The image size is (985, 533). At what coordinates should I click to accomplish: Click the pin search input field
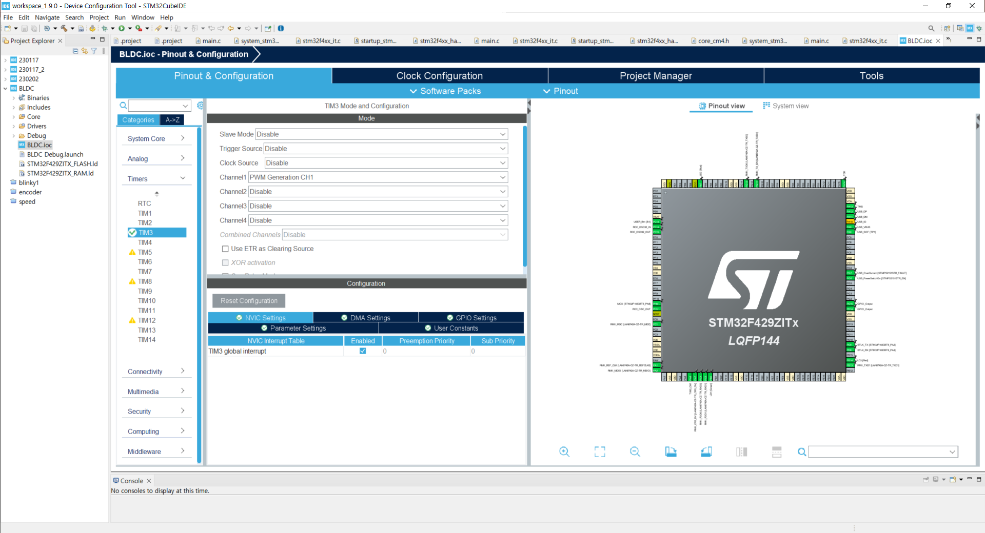pyautogui.click(x=883, y=452)
